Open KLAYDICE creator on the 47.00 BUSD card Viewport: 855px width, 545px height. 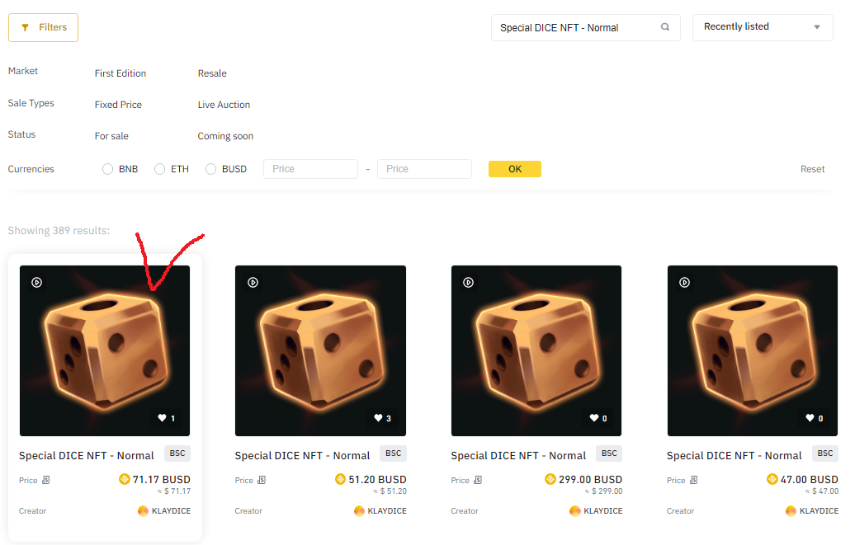point(819,511)
